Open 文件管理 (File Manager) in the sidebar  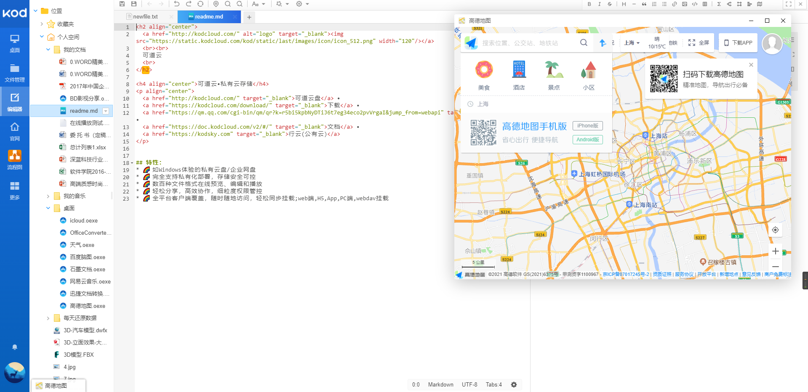[15, 73]
